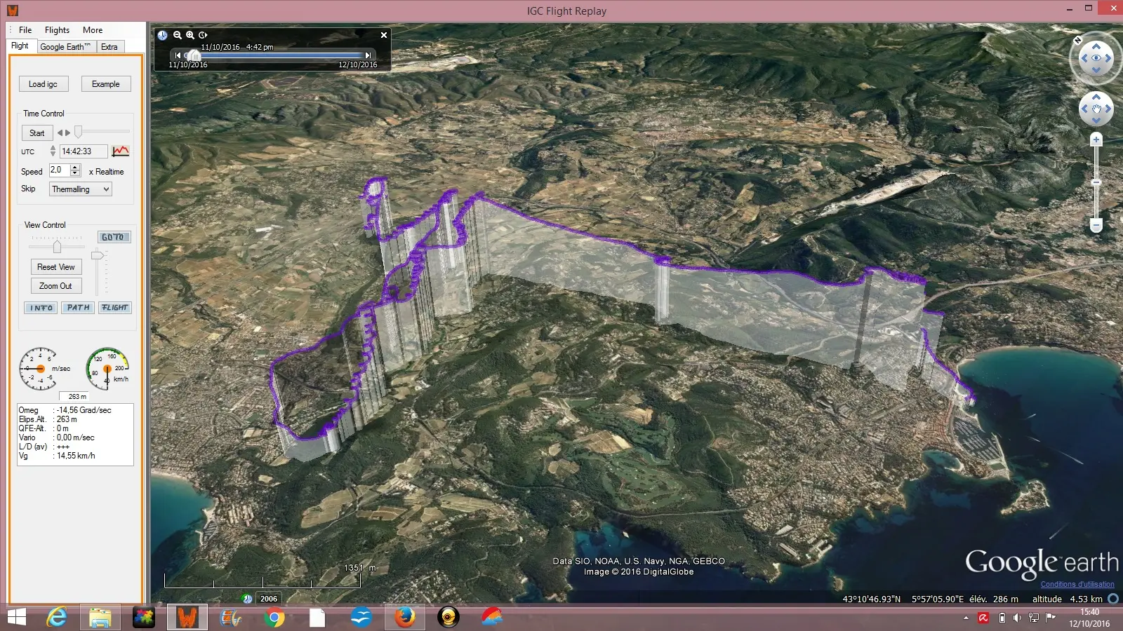1123x631 pixels.
Task: Increase replay speed spinner
Action: coord(75,167)
